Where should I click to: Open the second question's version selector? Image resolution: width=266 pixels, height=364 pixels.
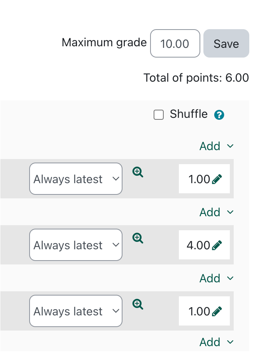pyautogui.click(x=75, y=245)
